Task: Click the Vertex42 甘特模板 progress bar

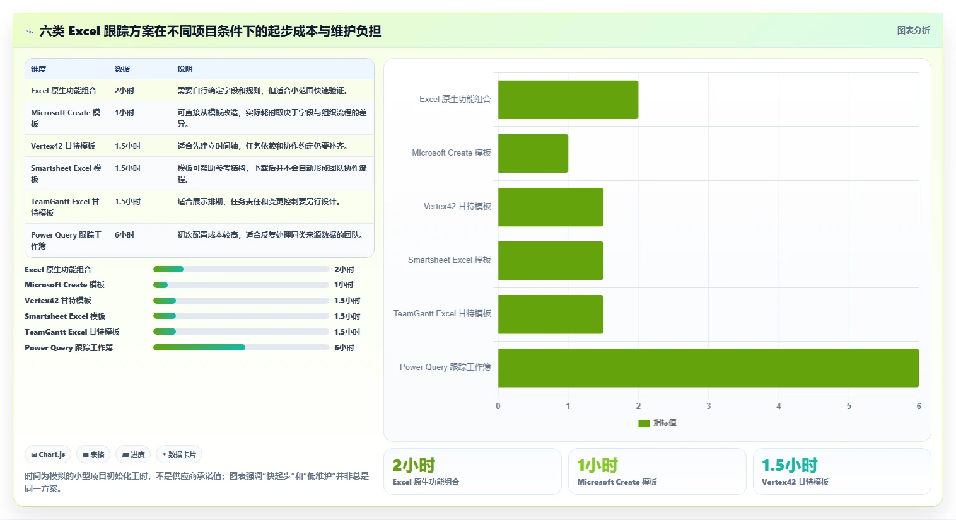Action: (241, 301)
